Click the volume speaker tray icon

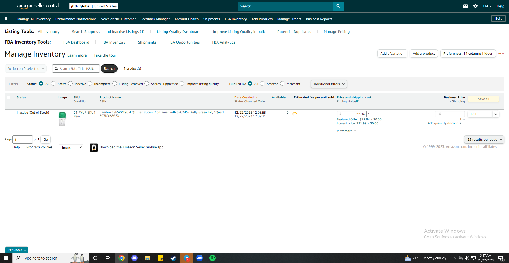467,258
